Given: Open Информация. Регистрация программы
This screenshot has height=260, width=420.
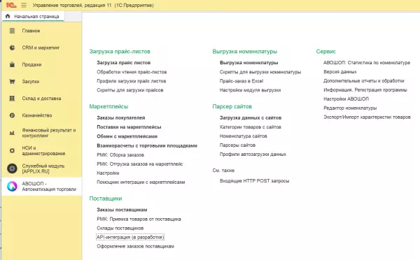Looking at the screenshot, I should pos(365,90).
